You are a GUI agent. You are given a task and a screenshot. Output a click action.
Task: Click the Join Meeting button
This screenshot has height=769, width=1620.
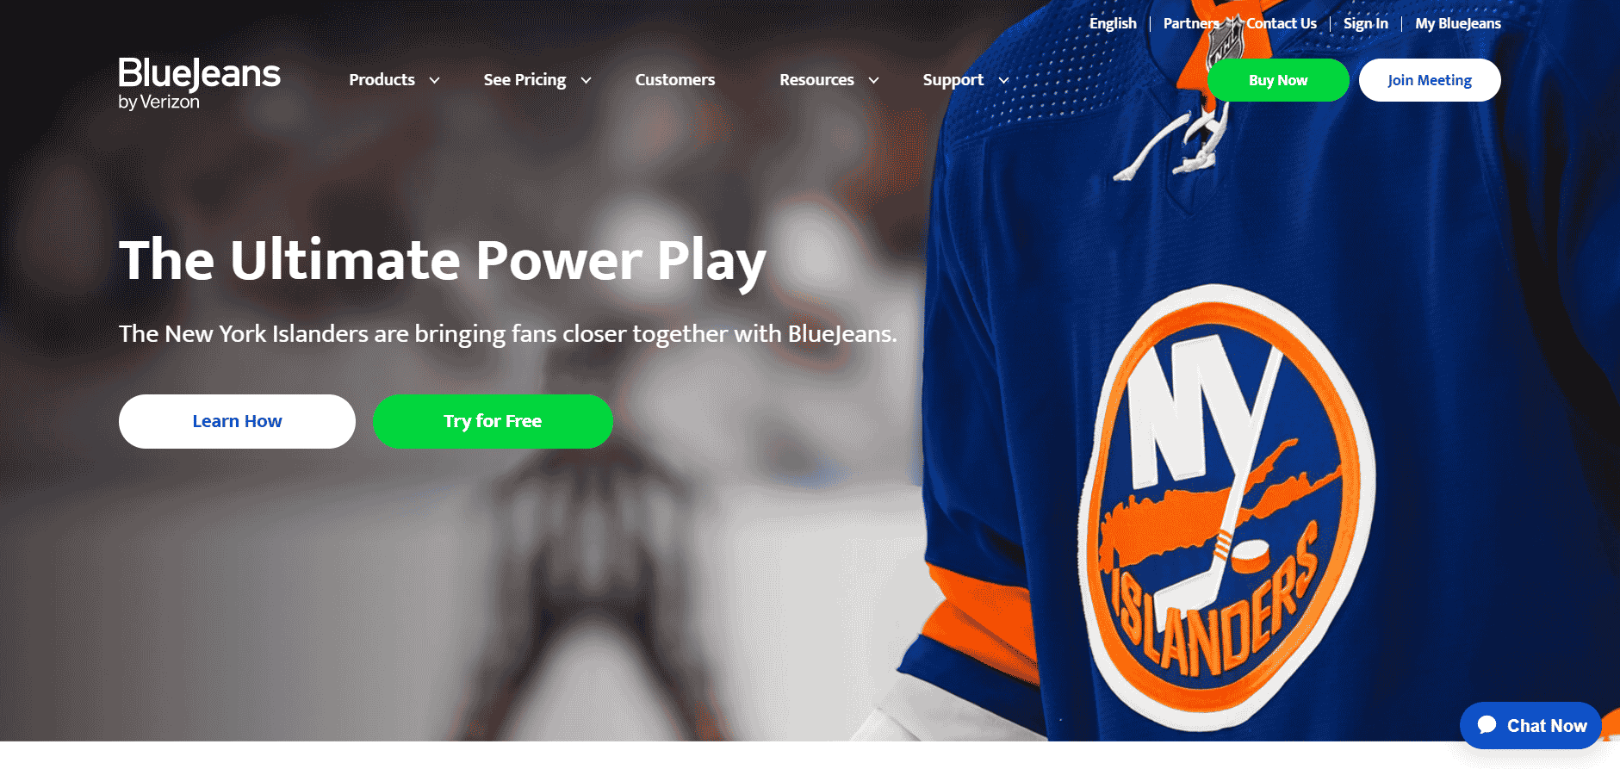pos(1430,80)
